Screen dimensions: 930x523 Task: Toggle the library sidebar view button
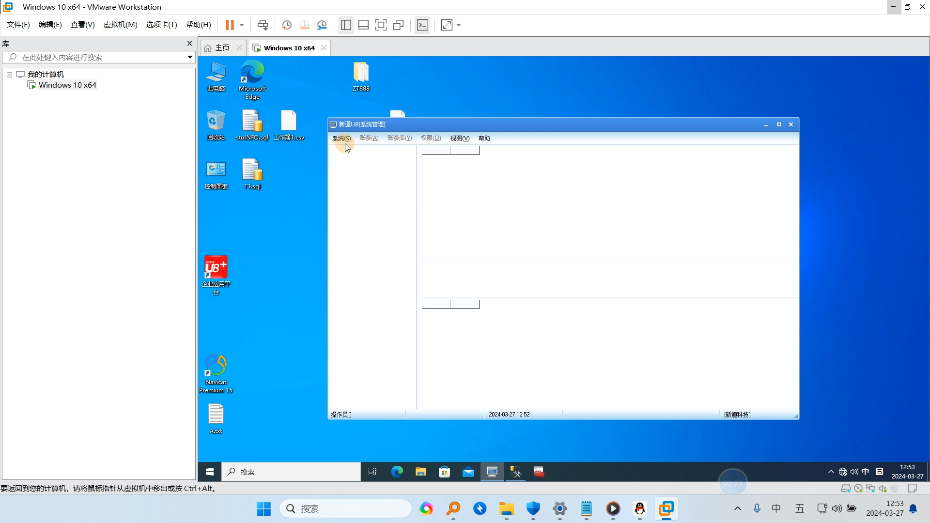pyautogui.click(x=346, y=25)
